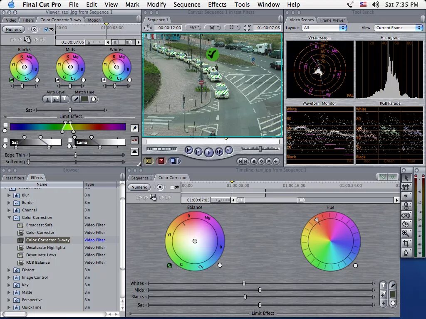Expand the Border bin
This screenshot has height=319, width=426.
point(9,203)
